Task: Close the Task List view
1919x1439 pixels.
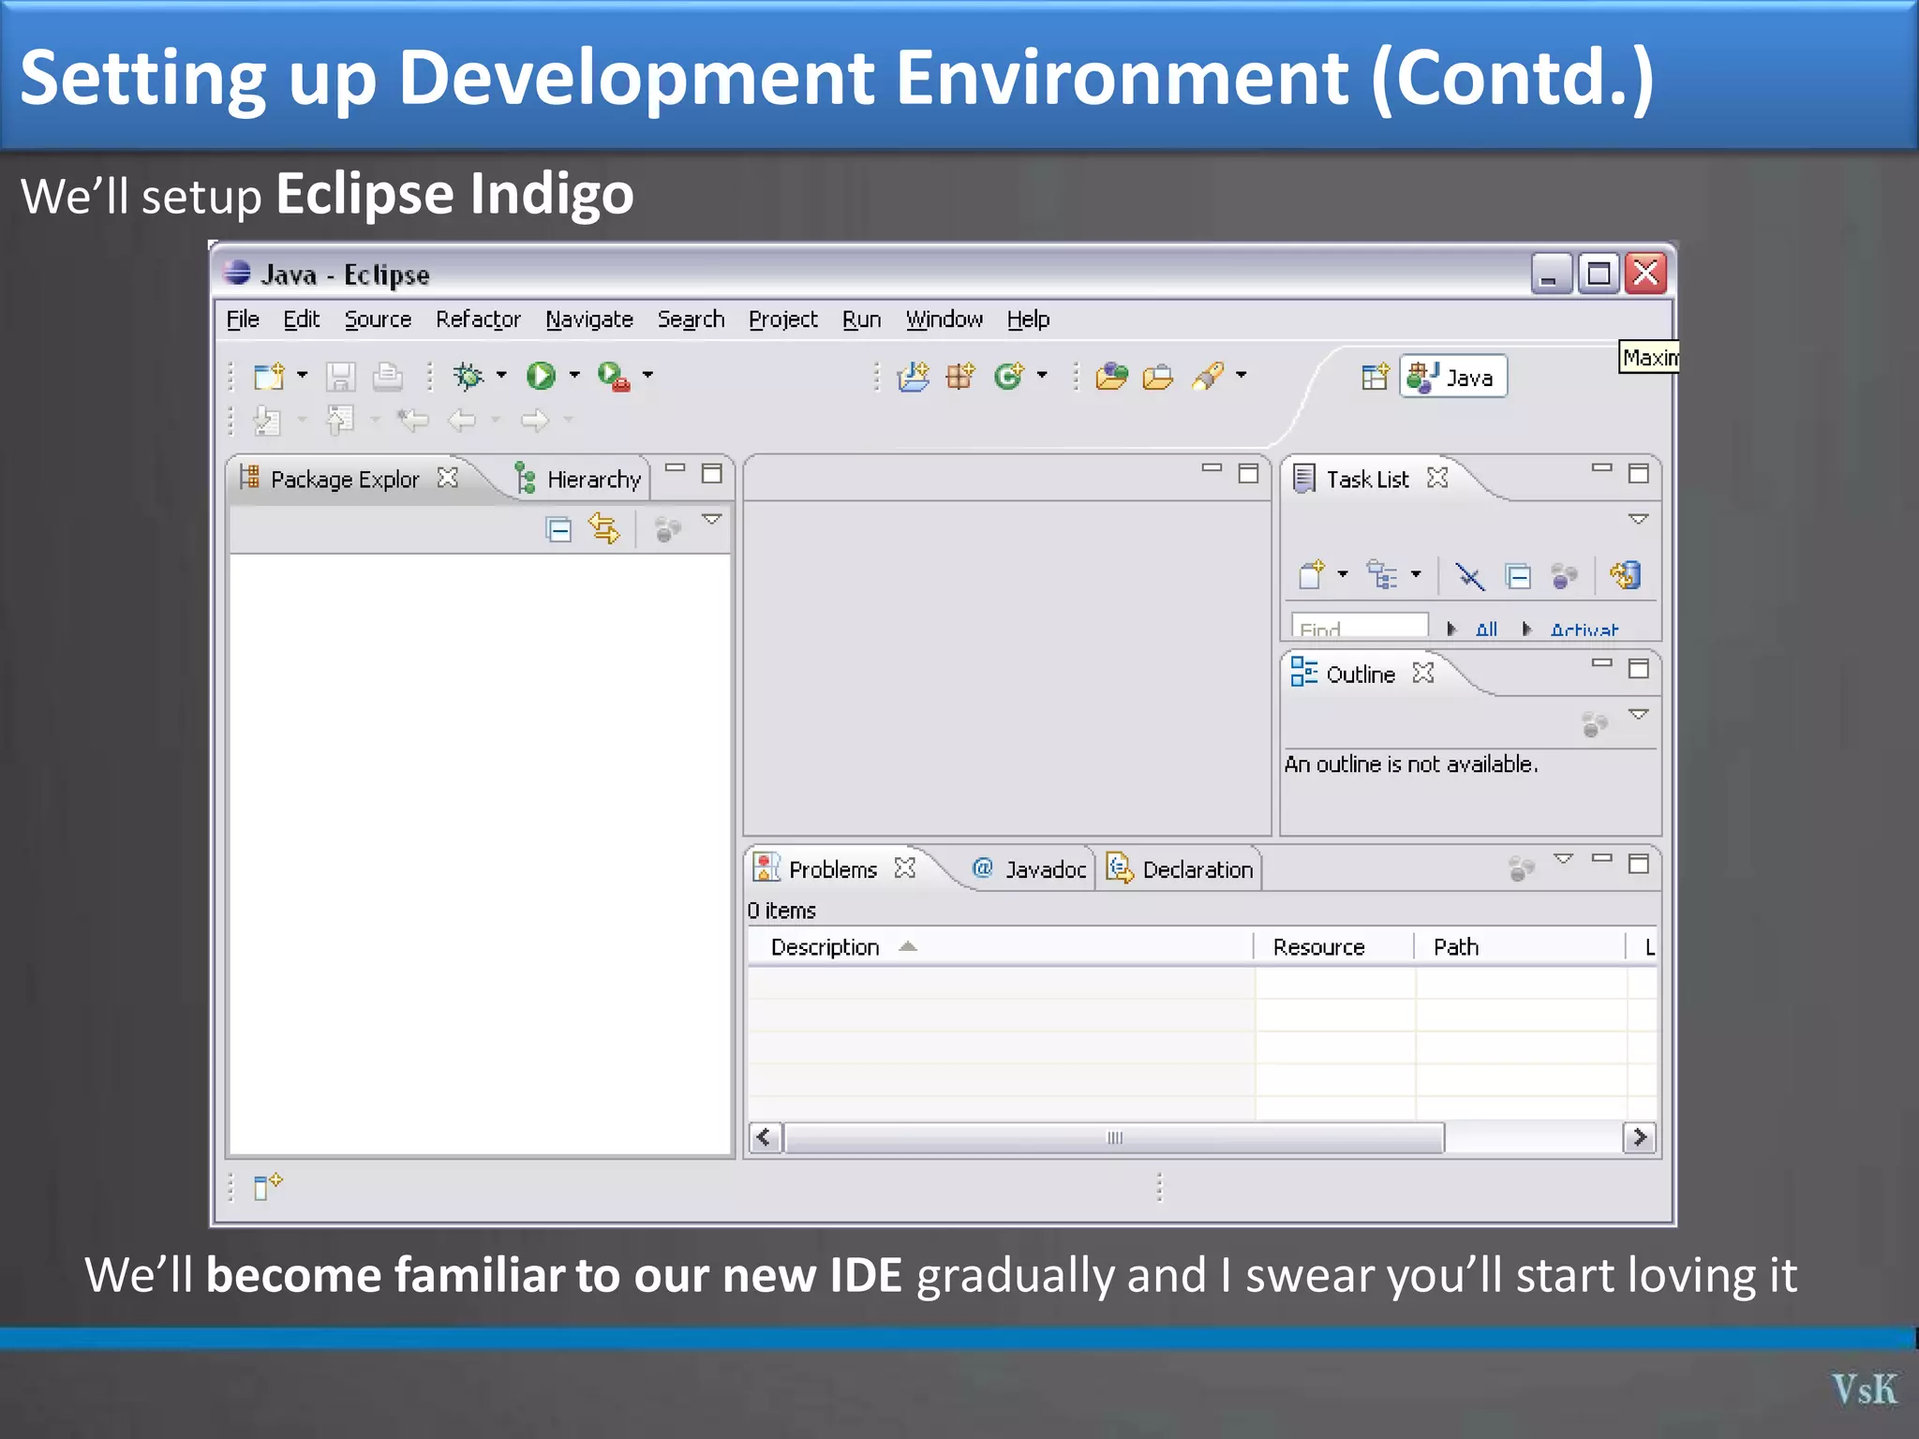Action: 1437,478
